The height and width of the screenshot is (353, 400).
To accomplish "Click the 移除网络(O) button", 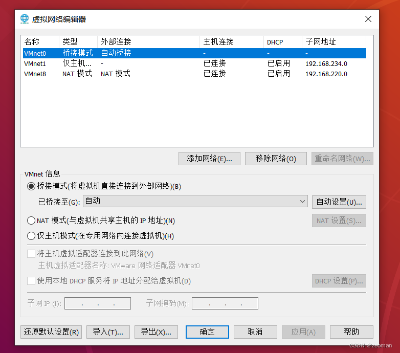I will pos(276,159).
